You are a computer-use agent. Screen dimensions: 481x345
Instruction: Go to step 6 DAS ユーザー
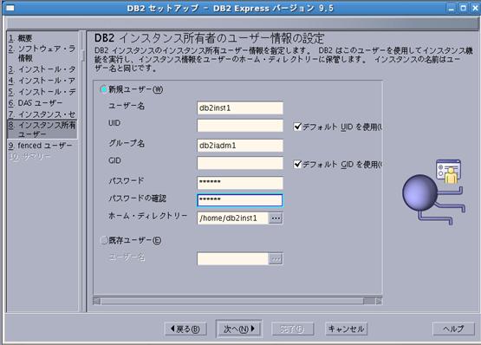(36, 103)
